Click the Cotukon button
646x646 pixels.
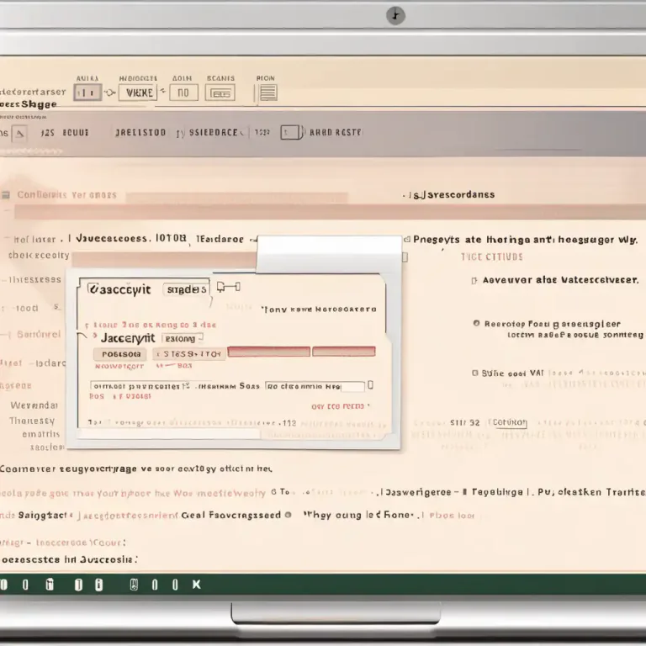[510, 422]
